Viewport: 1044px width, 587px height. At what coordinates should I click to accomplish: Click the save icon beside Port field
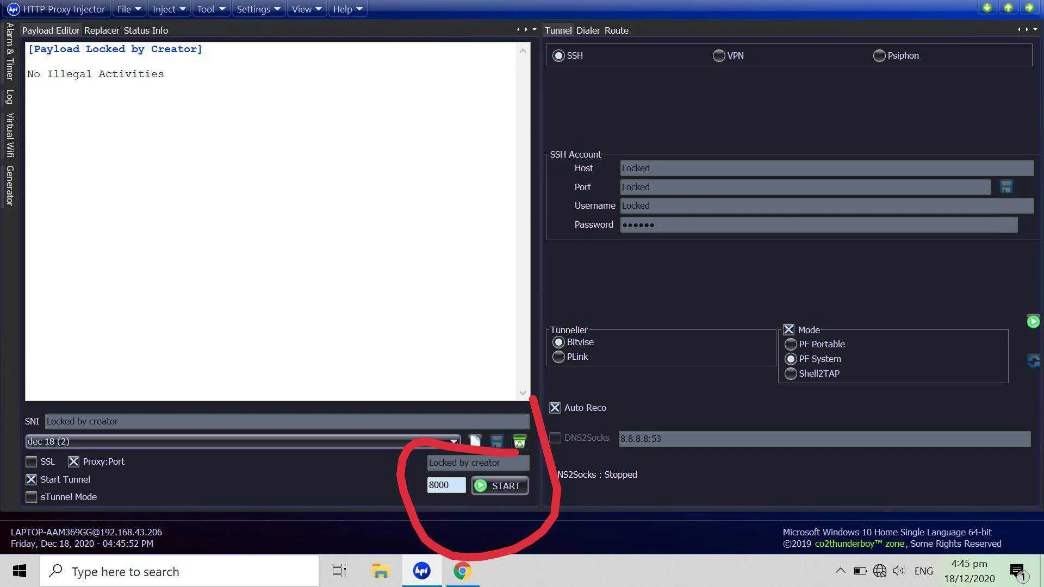1006,187
